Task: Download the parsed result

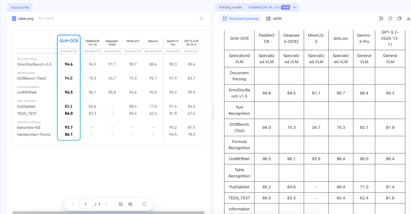Action: tap(408, 18)
